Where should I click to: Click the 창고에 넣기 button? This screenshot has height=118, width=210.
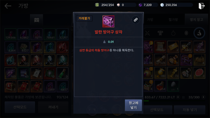pos(133,105)
